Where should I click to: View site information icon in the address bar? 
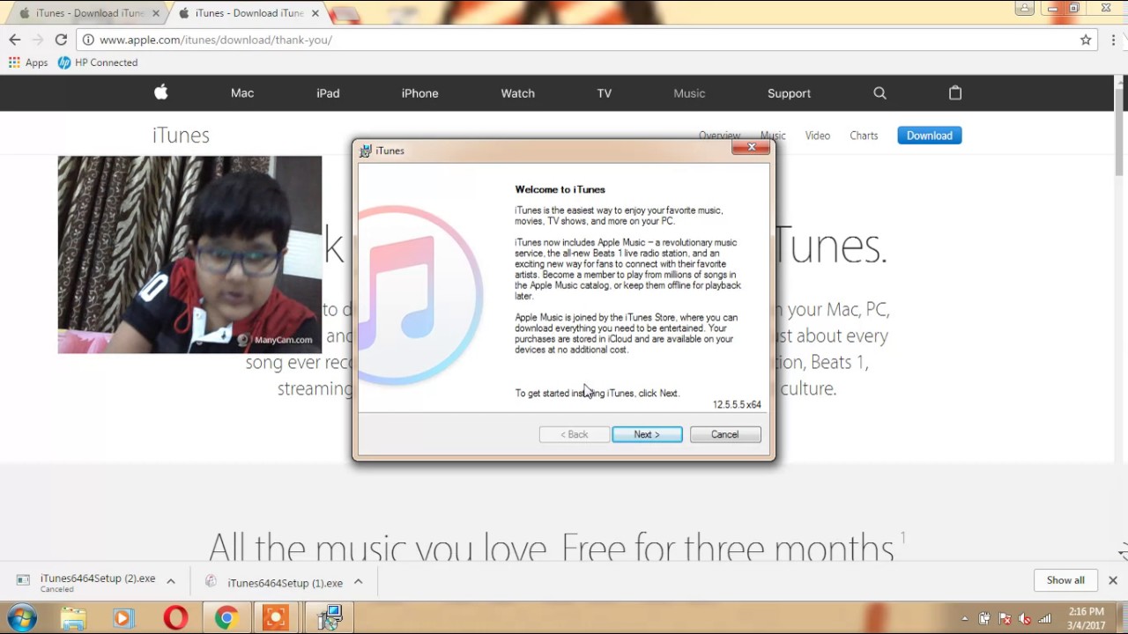pos(88,40)
